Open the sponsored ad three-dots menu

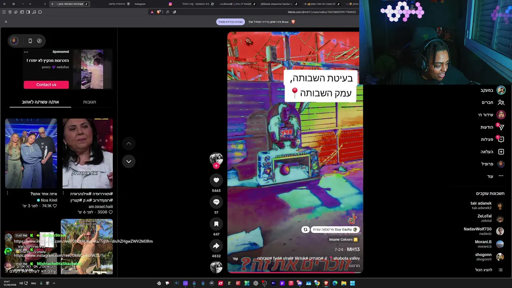[x=26, y=52]
